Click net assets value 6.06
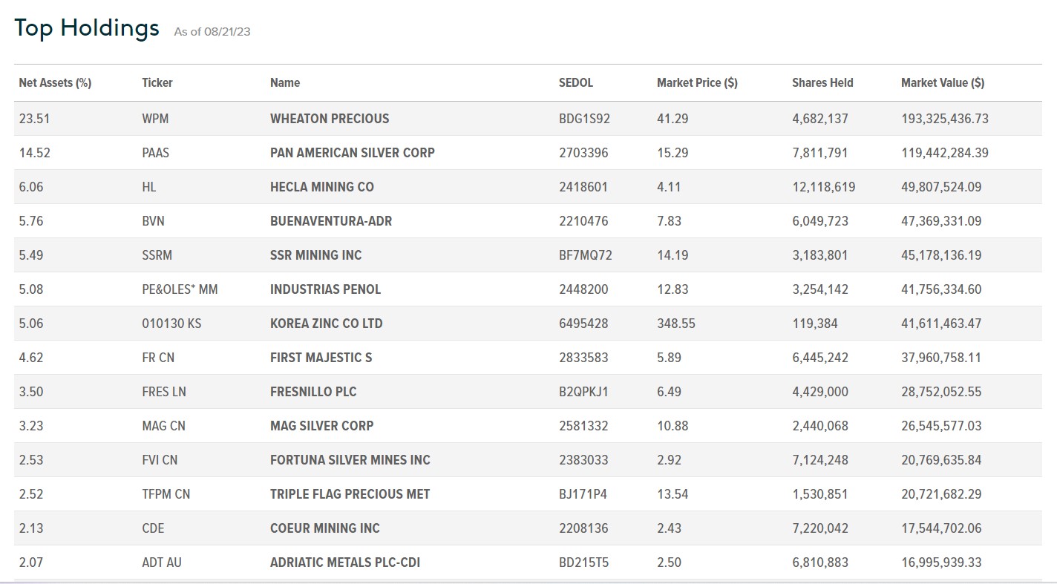1057x584 pixels. [x=31, y=187]
